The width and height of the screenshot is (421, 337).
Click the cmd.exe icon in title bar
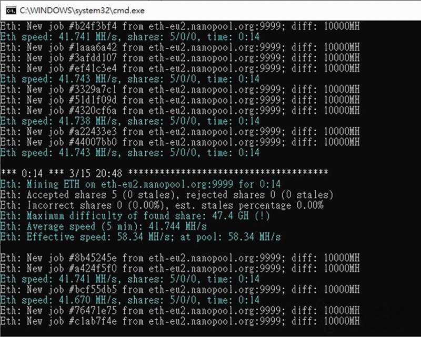click(x=11, y=10)
